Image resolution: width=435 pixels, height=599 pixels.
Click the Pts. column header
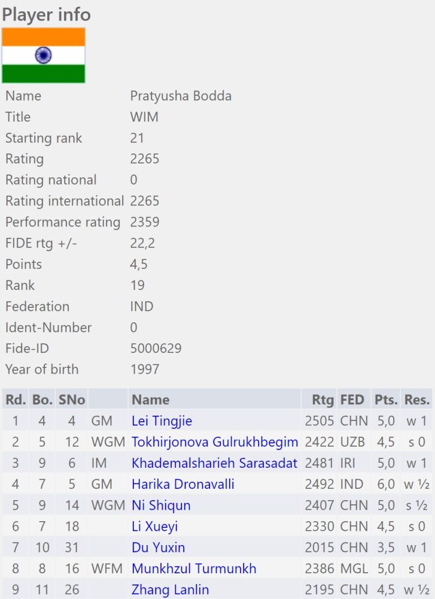(x=386, y=400)
